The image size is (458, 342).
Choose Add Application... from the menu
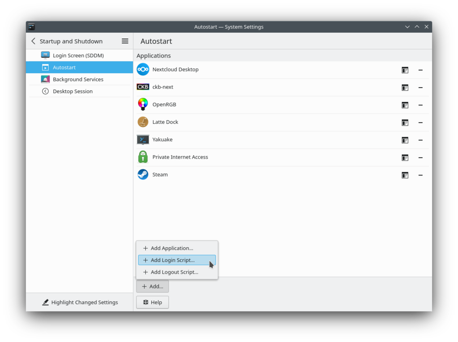[x=172, y=248]
